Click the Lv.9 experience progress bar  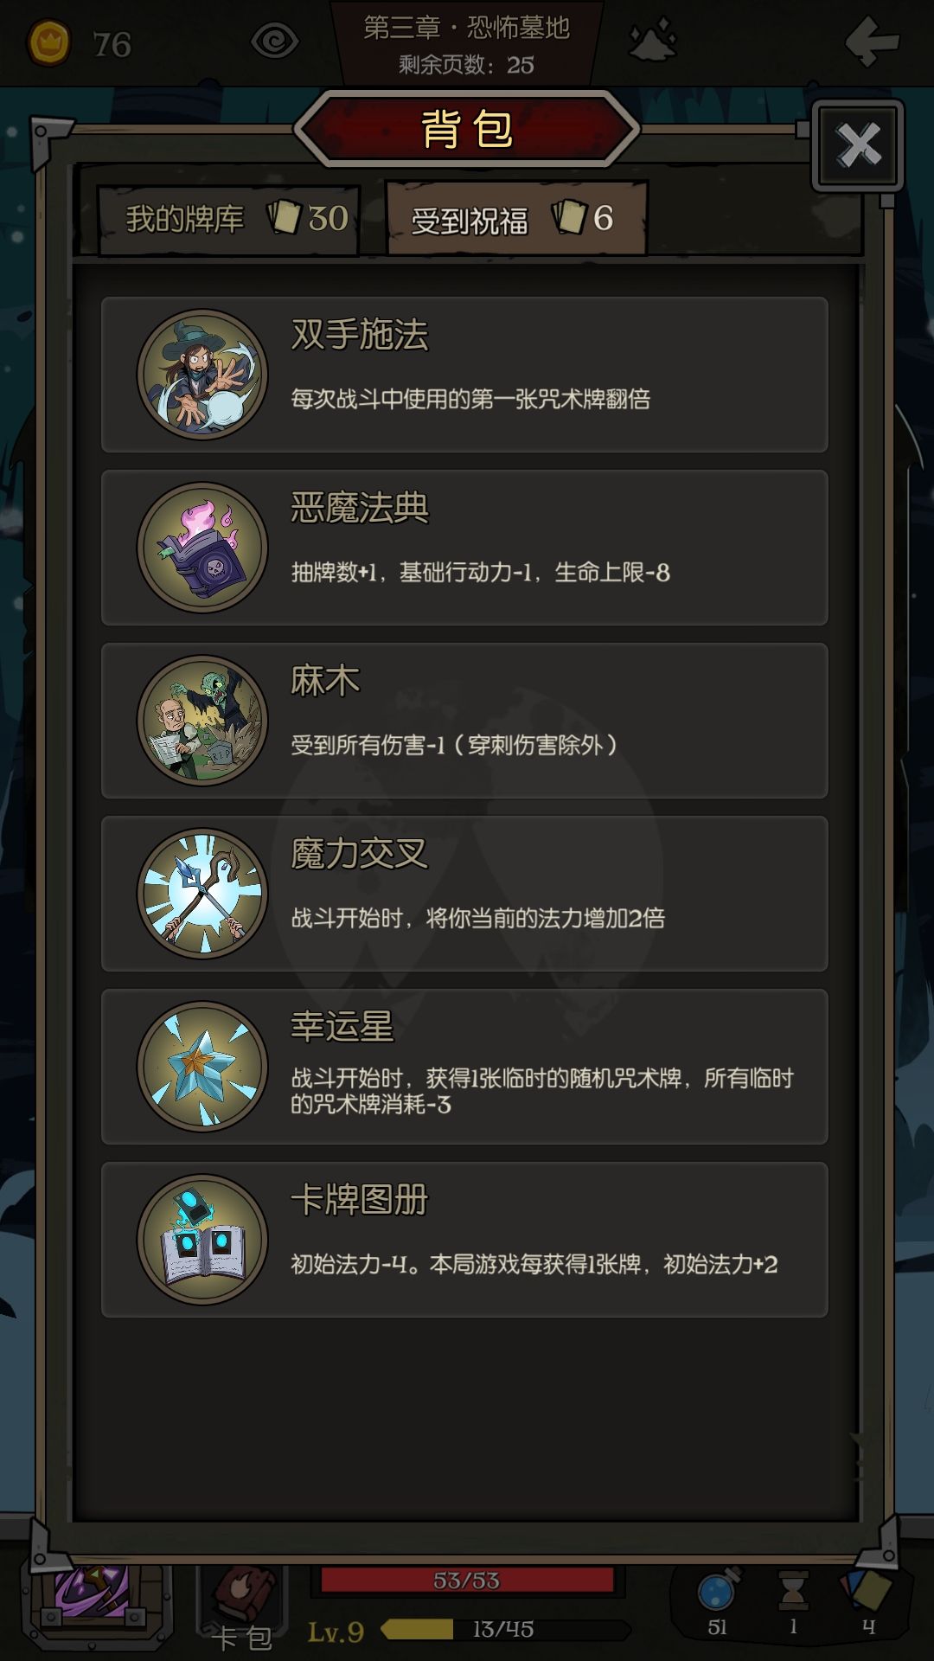[x=506, y=1629]
